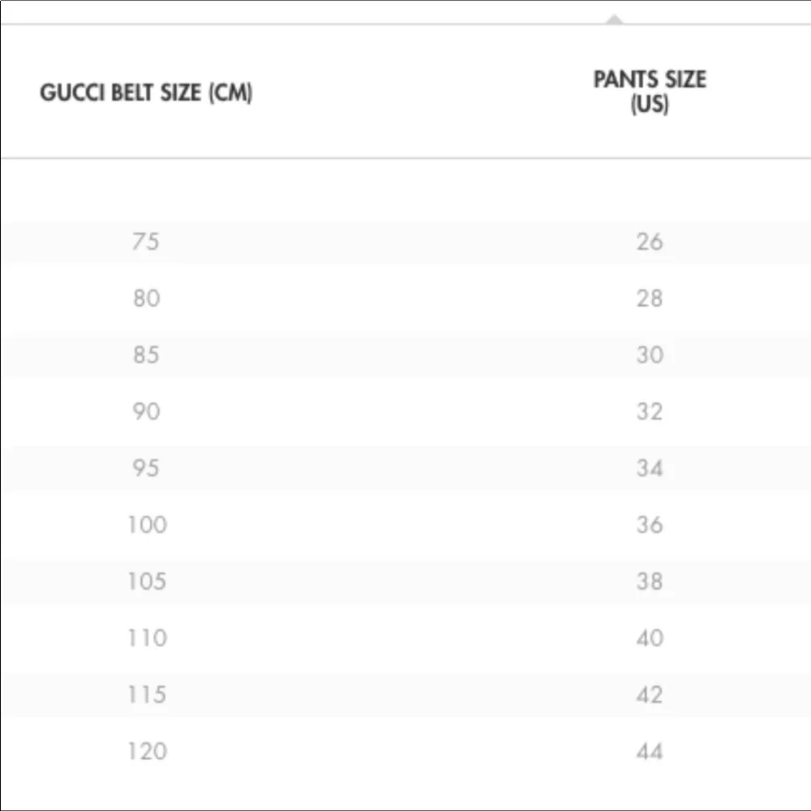Screen dimensions: 811x811
Task: Select belt size 90 cell
Action: pos(146,412)
